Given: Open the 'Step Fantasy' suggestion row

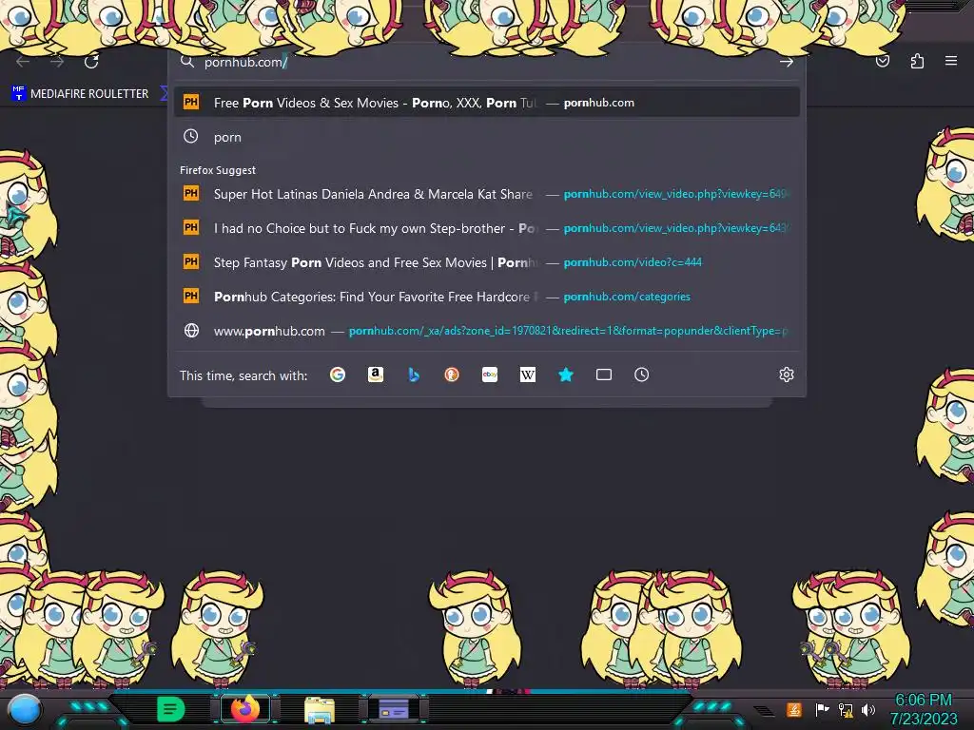Looking at the screenshot, I should point(487,262).
